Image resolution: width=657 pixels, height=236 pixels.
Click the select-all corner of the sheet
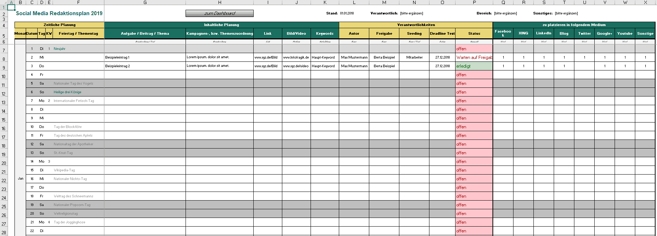(x=3, y=2)
